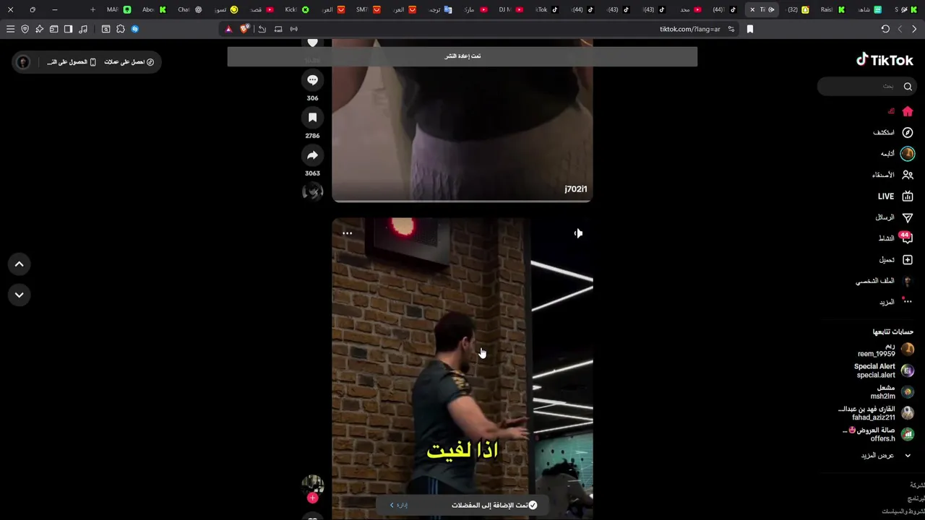
Task: Expand Show more (عرض المزيد) accounts
Action: click(x=885, y=456)
